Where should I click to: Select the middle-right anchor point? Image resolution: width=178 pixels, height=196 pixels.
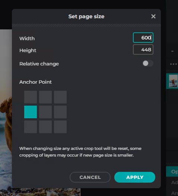click(60, 112)
